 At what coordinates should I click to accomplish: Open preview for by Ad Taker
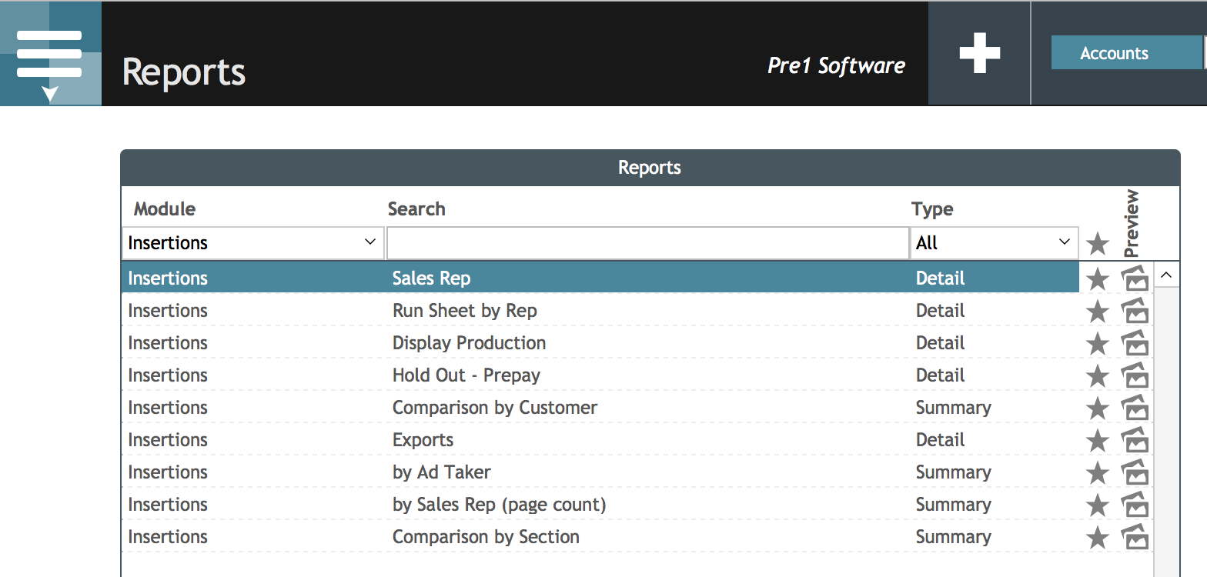pos(1135,472)
